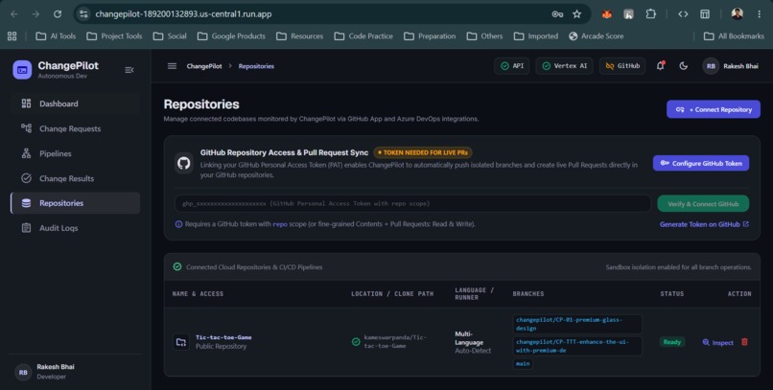Click the browser back arrow

pos(13,14)
